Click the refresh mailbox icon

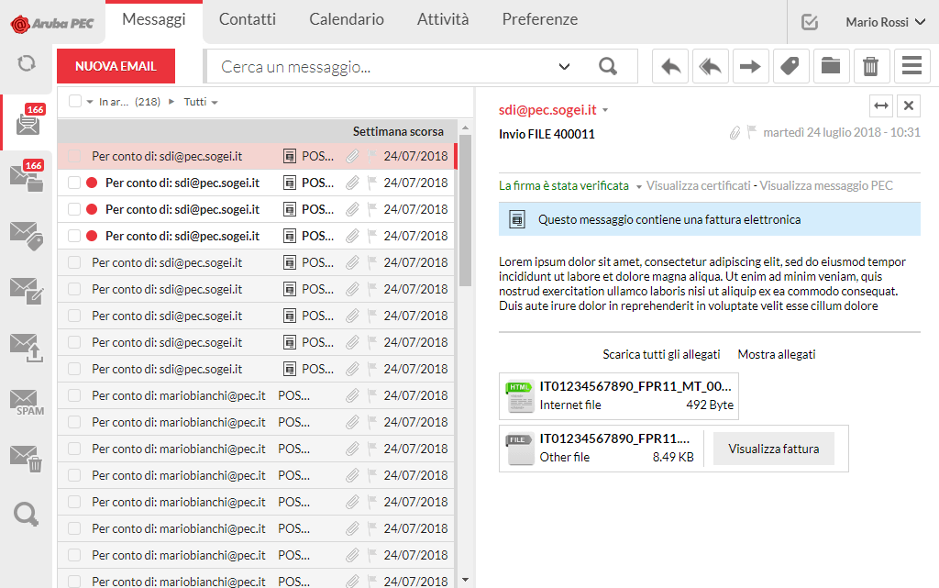(27, 63)
